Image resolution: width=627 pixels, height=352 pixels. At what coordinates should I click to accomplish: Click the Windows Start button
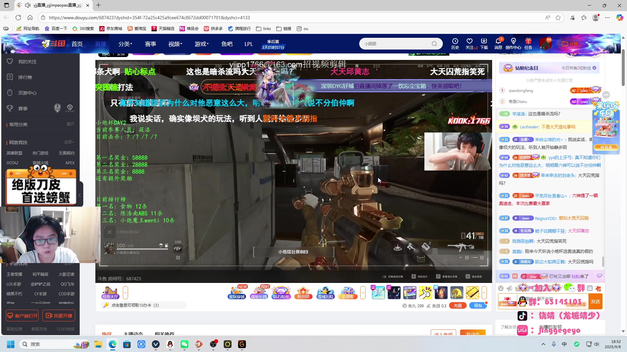11,344
